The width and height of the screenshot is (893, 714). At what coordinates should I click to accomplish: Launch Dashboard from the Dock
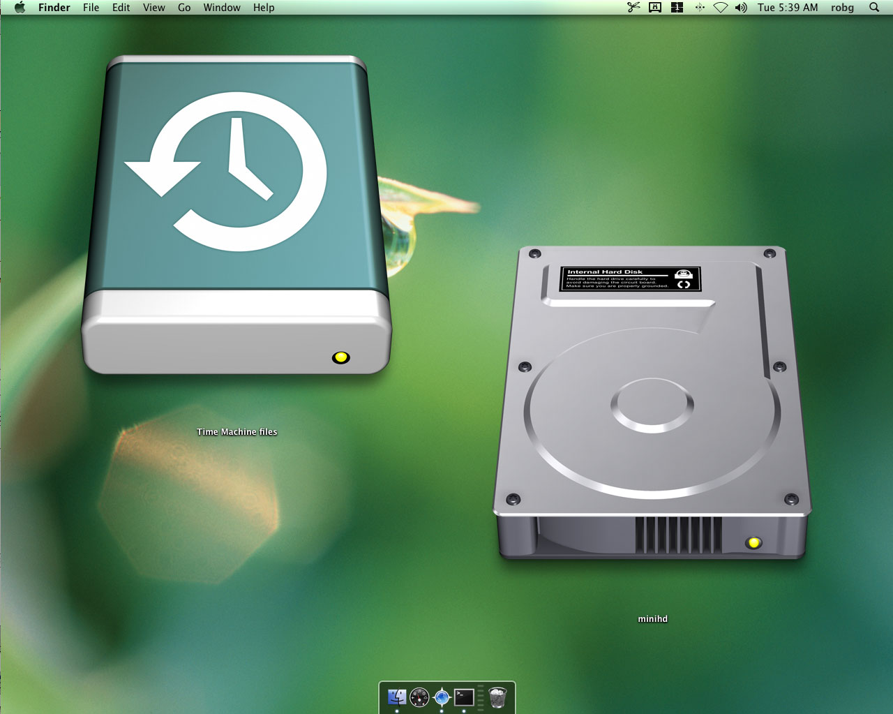point(419,697)
